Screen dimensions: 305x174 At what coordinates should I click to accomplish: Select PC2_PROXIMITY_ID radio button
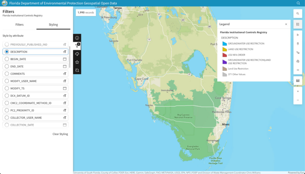(x=7, y=110)
